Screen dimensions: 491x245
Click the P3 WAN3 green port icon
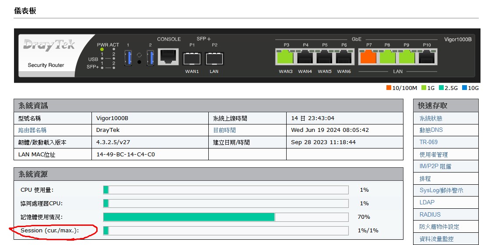pos(286,57)
